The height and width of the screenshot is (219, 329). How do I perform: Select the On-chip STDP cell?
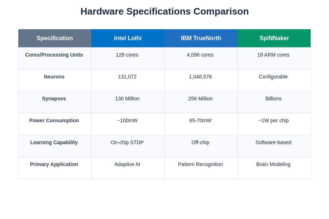[127, 142]
